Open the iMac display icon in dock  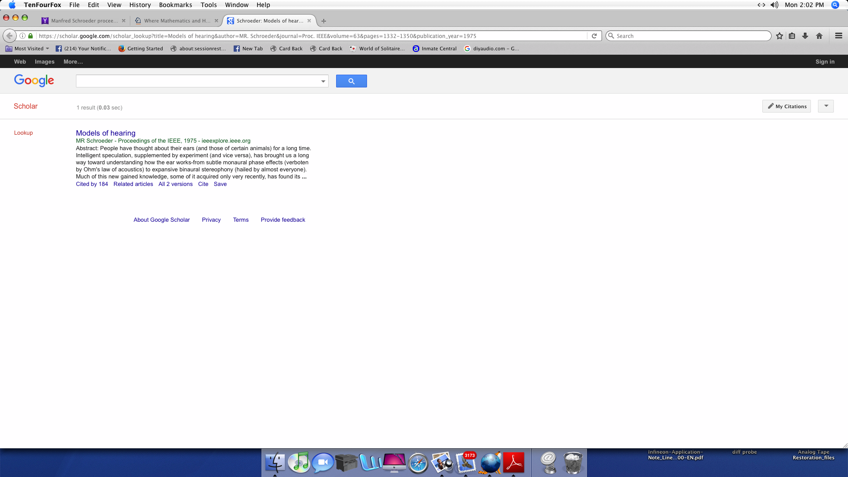click(394, 462)
